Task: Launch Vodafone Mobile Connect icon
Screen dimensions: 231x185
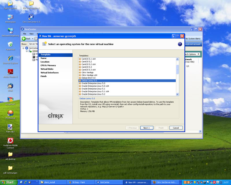Action: click(x=10, y=140)
